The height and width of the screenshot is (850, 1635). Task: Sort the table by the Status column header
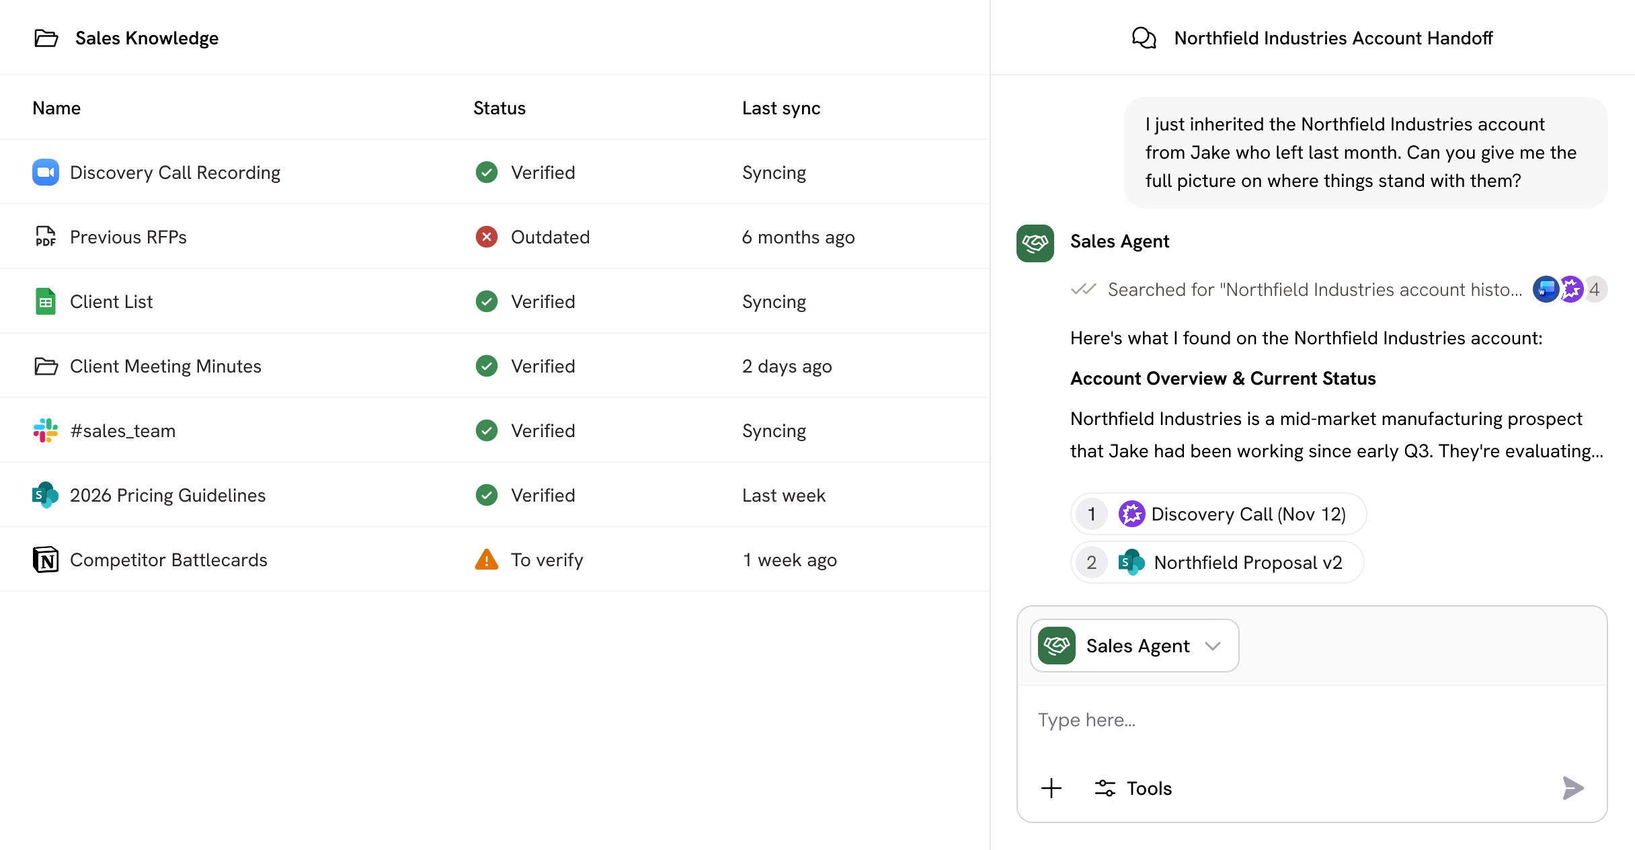[499, 108]
